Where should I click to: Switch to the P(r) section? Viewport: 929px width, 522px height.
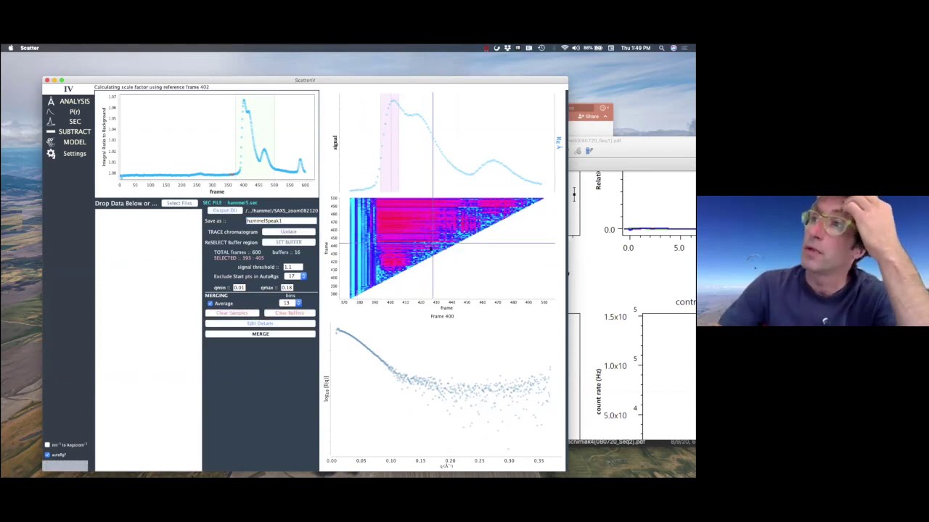point(75,112)
